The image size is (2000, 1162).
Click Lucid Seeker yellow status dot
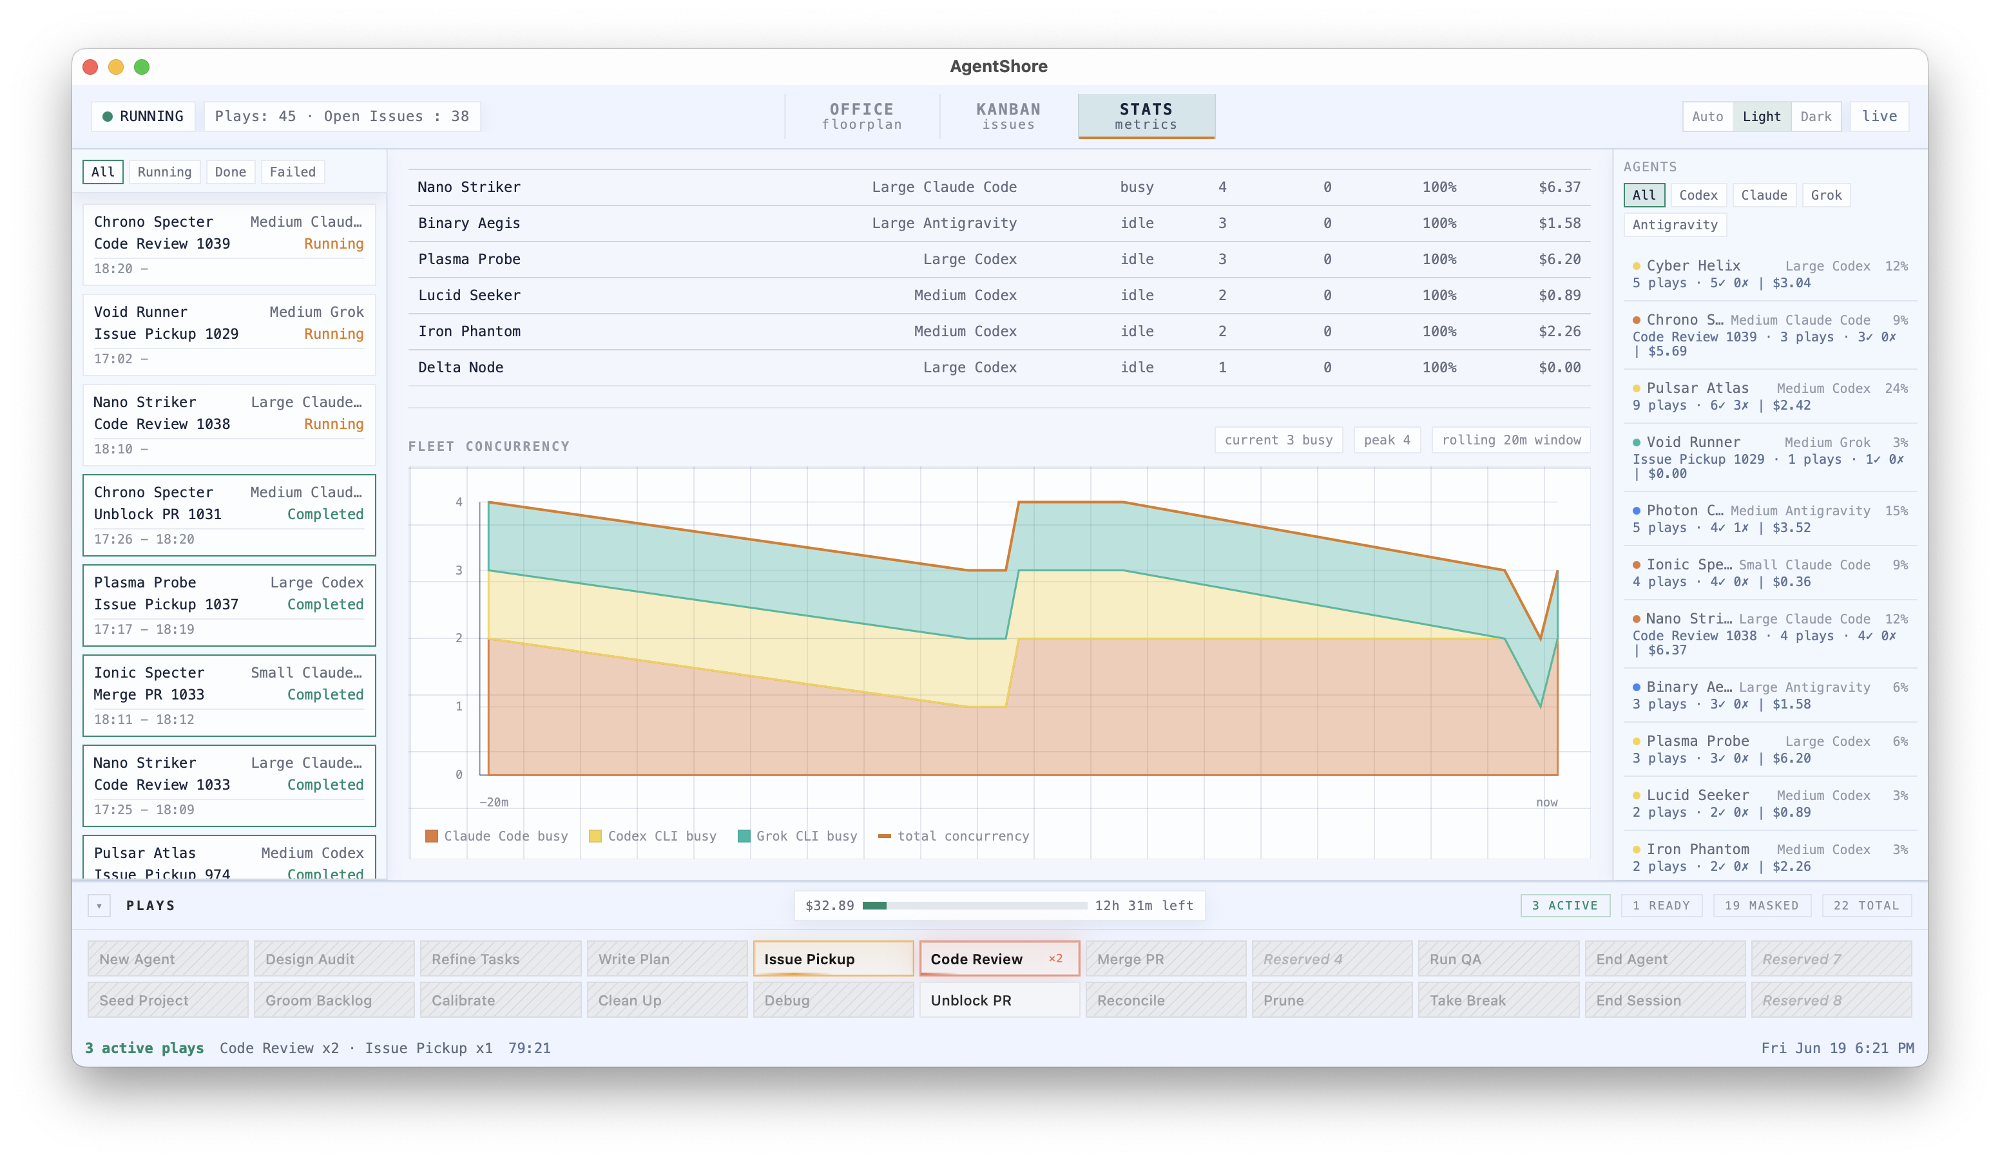click(1637, 795)
